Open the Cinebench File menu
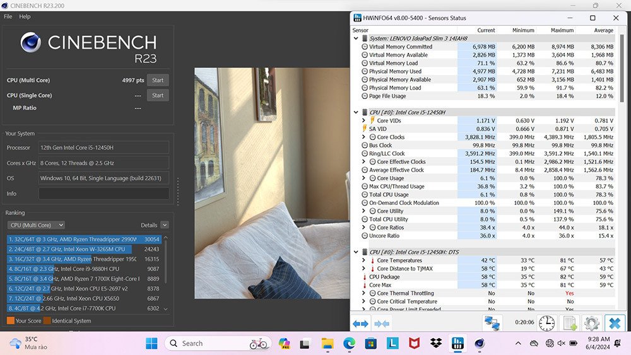The width and height of the screenshot is (631, 355). (x=8, y=16)
